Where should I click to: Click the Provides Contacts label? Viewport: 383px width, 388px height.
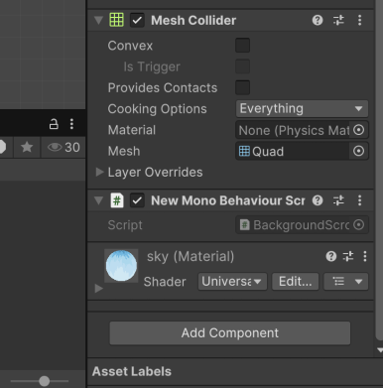[x=163, y=87]
